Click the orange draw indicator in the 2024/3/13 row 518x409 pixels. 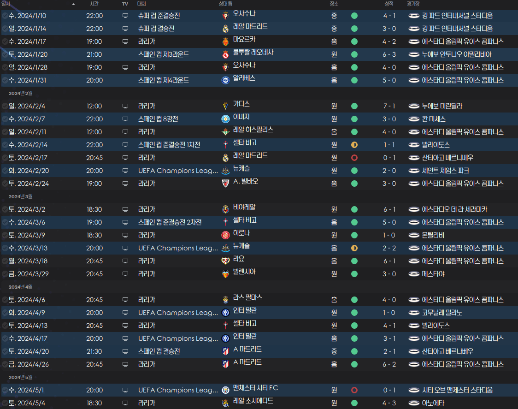tap(354, 248)
